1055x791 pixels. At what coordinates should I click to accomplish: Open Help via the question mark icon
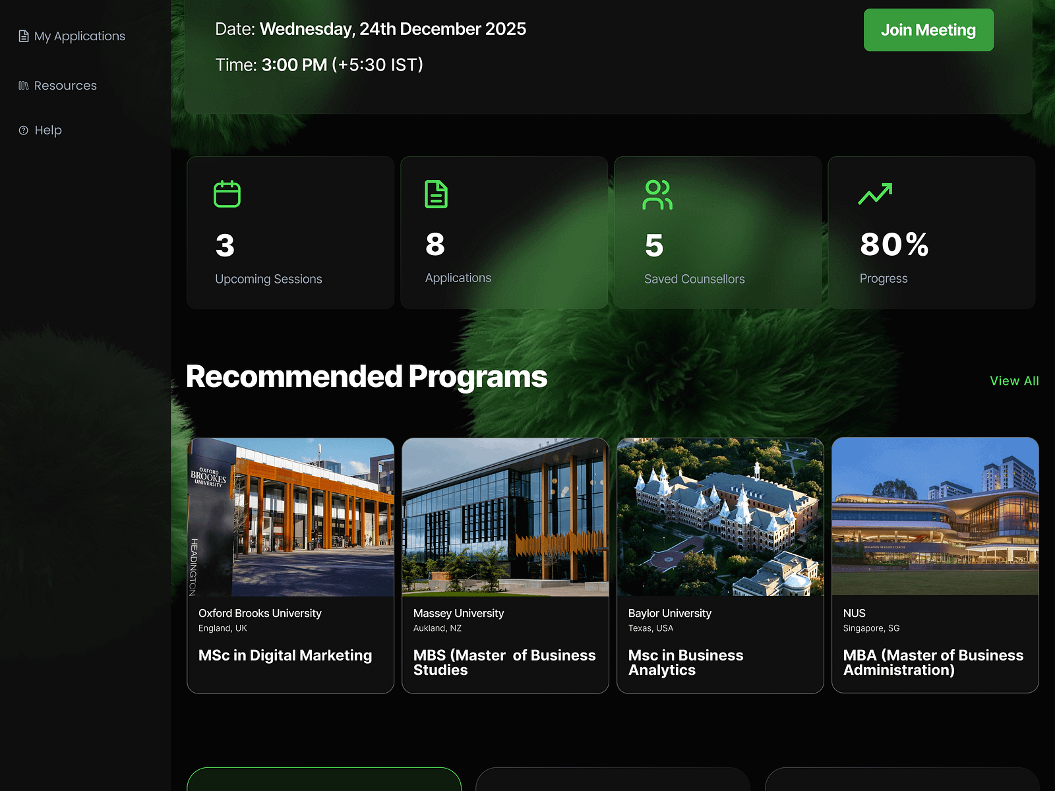23,130
